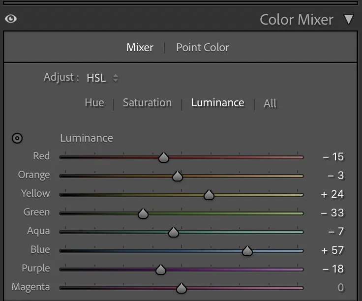Select the Hue tab
The height and width of the screenshot is (301, 362).
[94, 102]
